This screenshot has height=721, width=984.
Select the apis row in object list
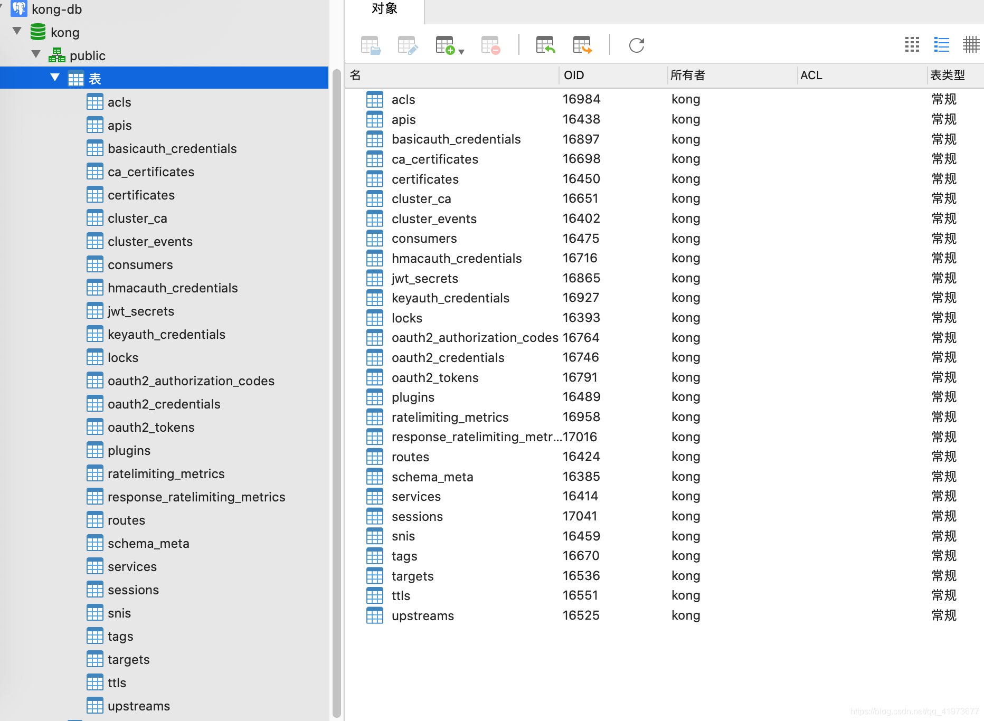tap(665, 119)
